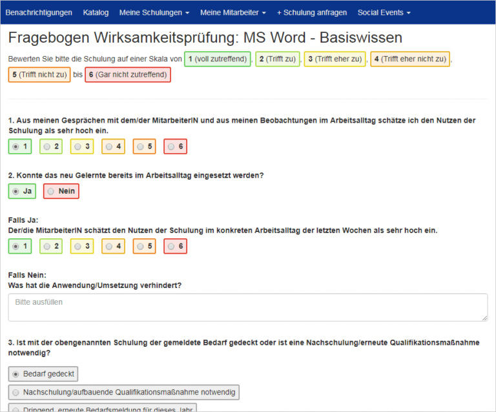This screenshot has width=496, height=412.
Task: Choose Ja for question 2
Action: coord(22,191)
